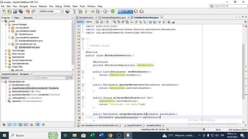Click the Shift Line Right icon

[x=154, y=22]
